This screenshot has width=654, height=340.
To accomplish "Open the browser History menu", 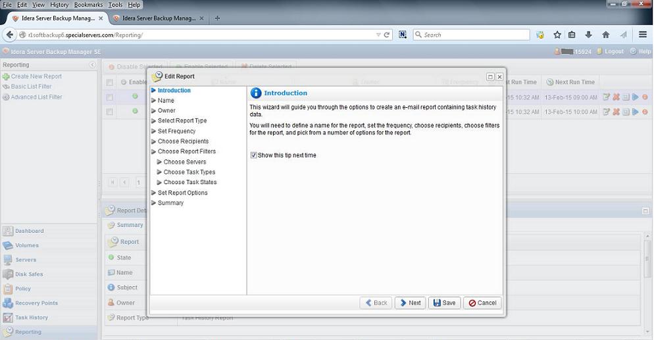I will [x=59, y=5].
